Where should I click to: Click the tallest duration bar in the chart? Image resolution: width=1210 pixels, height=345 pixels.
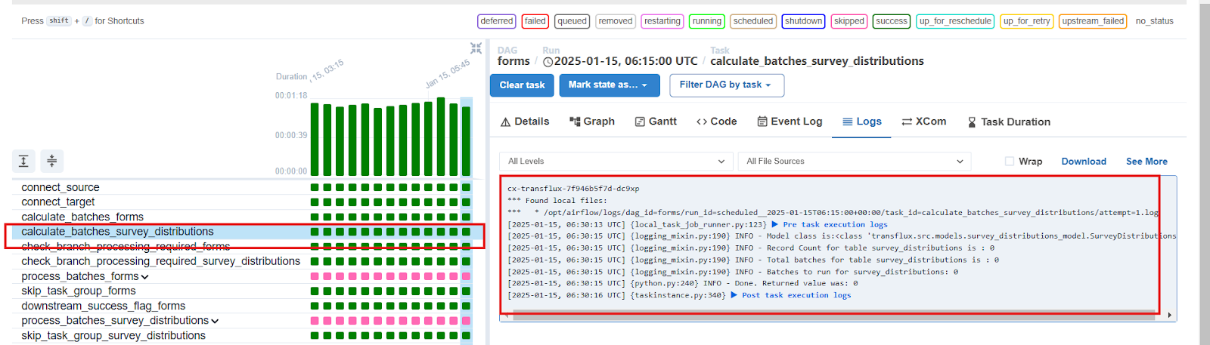441,136
